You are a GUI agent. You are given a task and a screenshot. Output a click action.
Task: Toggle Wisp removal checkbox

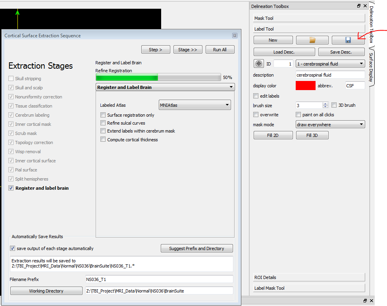coord(11,152)
